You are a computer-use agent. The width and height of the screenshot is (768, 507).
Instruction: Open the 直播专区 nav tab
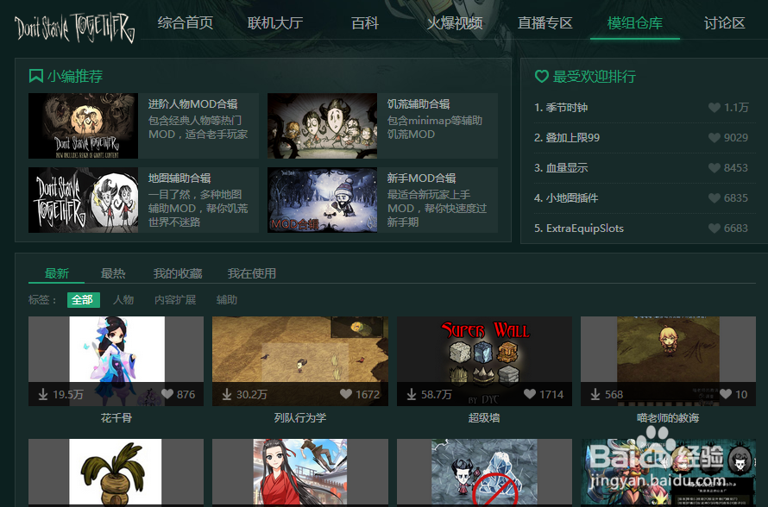tap(545, 23)
